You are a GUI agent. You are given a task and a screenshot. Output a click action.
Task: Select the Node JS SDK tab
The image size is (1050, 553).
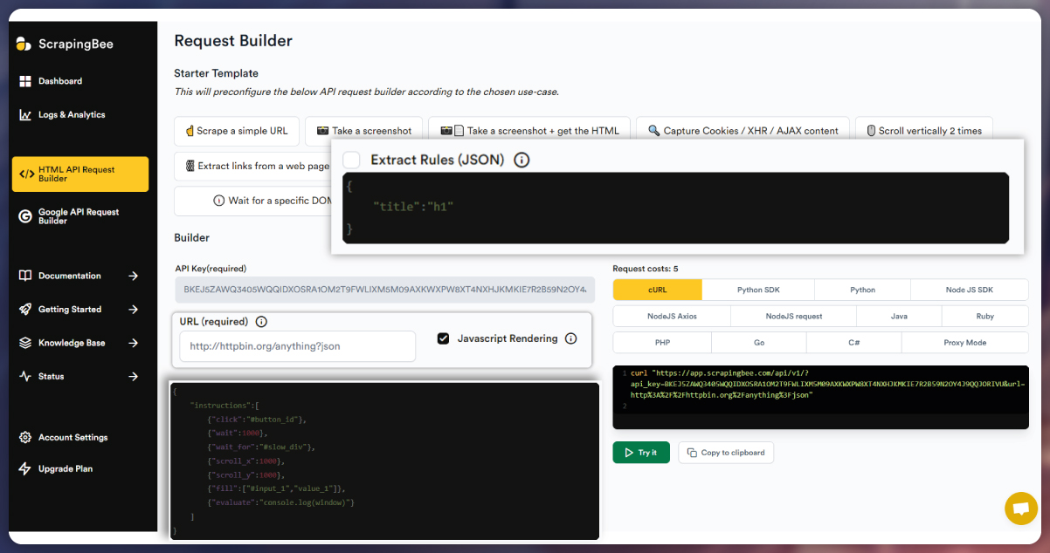969,290
